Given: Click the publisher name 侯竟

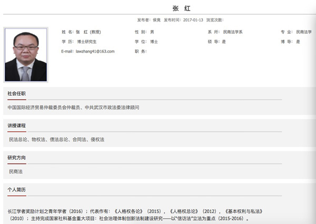Looking at the screenshot, I should coord(156,20).
